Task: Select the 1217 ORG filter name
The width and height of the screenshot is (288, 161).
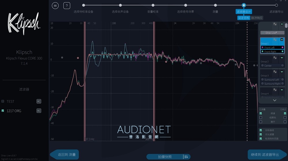Action: click(14, 111)
